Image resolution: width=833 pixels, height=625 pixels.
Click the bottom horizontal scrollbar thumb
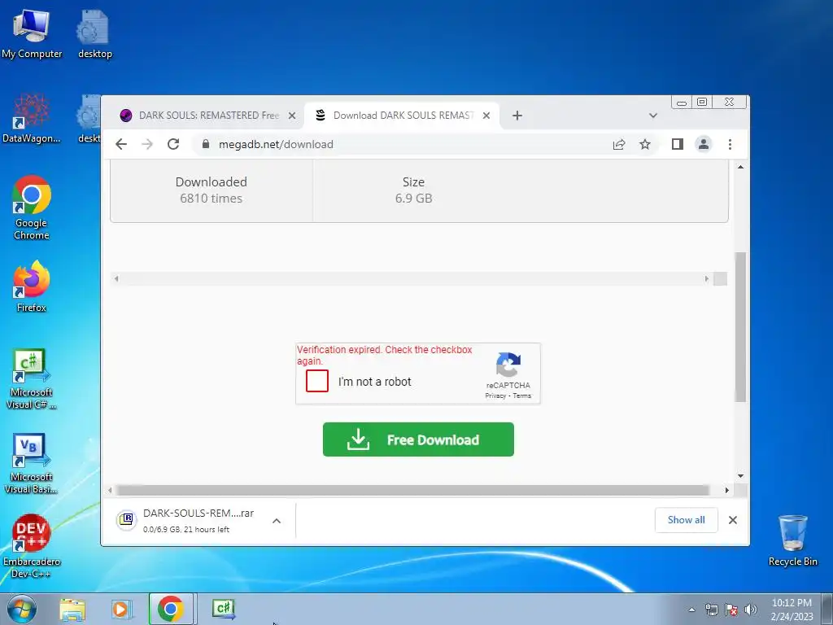(413, 490)
